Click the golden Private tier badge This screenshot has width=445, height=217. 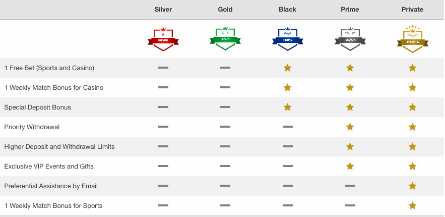[412, 39]
